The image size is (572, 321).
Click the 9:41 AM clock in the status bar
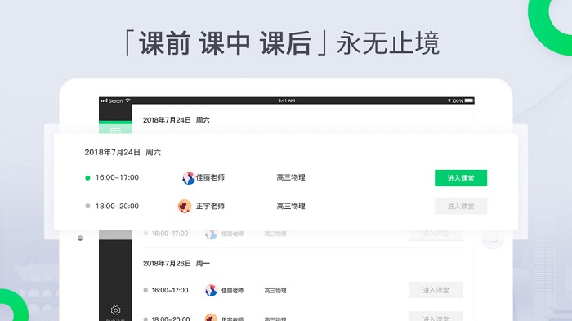(x=286, y=100)
